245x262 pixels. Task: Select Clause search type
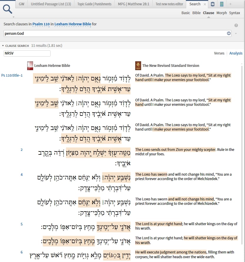[209, 13]
